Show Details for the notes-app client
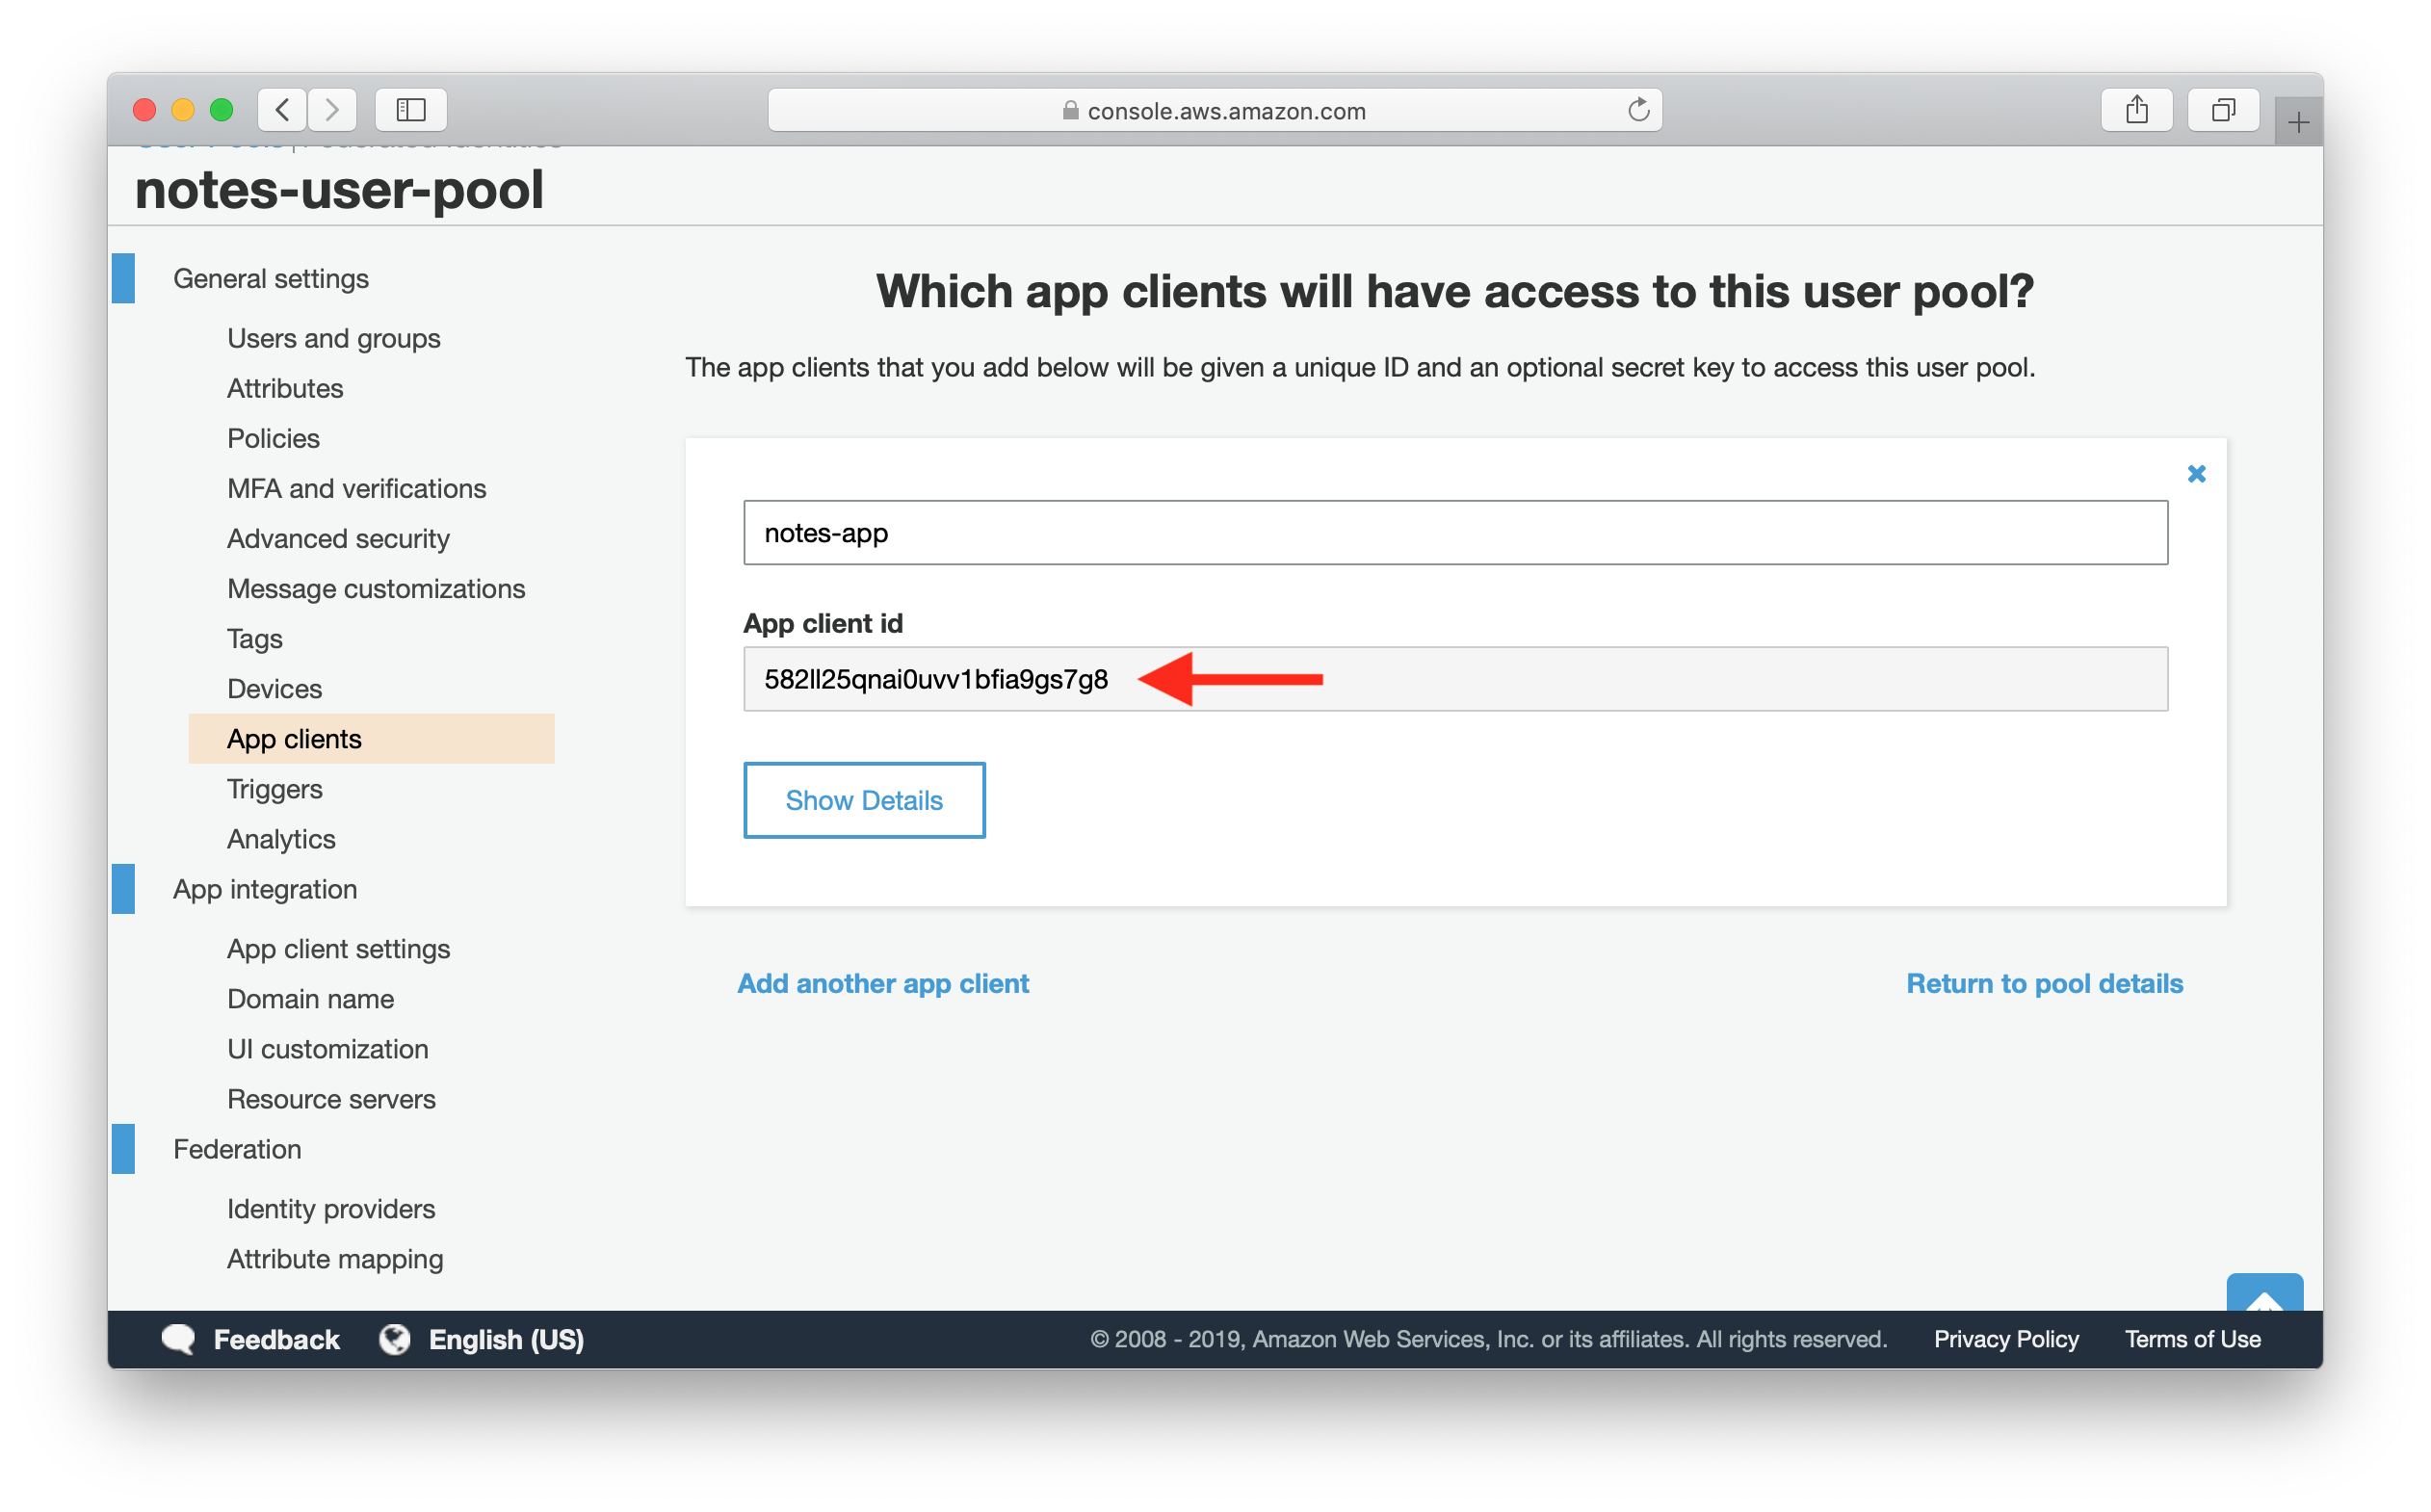 click(x=864, y=799)
